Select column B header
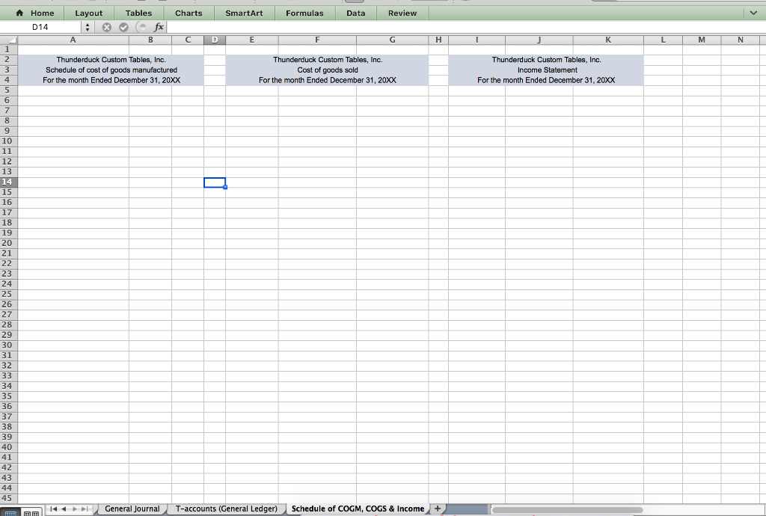 (x=150, y=40)
